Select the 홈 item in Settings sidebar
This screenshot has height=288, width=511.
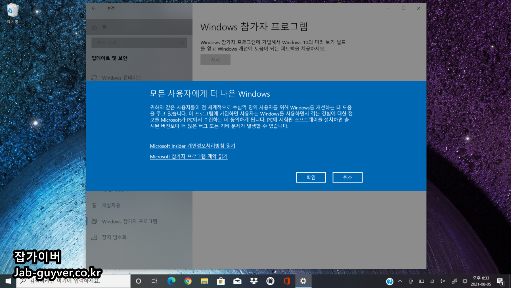tap(139, 27)
